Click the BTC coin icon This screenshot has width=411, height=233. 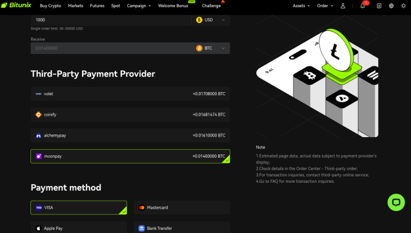pos(199,48)
